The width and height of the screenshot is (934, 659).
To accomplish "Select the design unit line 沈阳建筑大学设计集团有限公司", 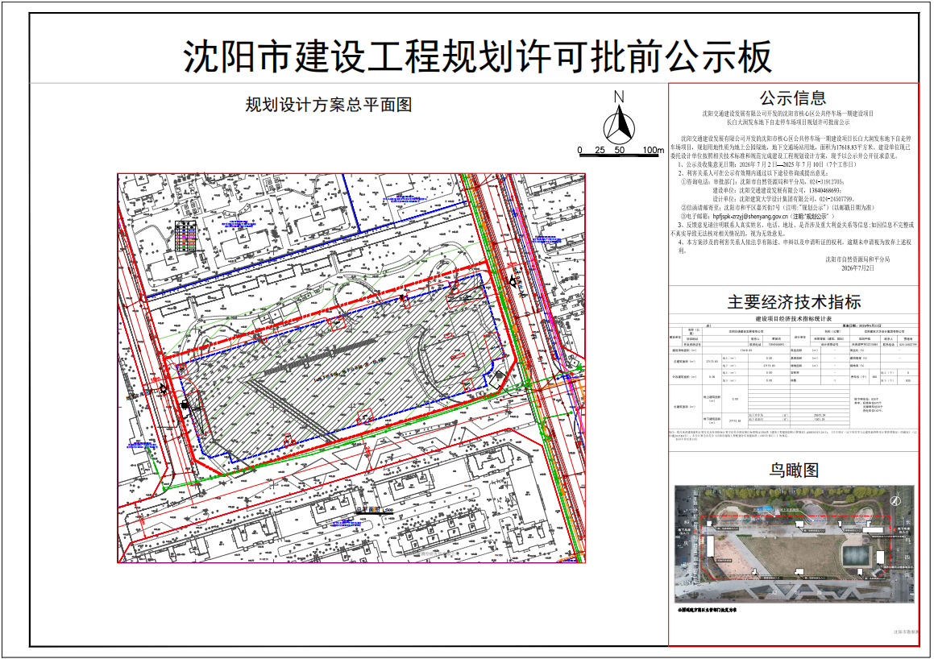I will (x=783, y=200).
